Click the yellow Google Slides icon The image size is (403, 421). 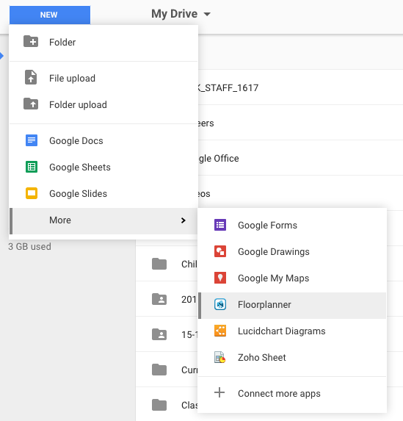click(32, 193)
